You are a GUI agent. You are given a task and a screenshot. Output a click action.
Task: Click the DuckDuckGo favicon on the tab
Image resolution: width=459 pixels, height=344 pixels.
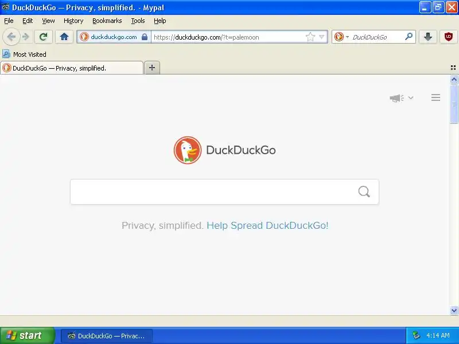[6, 68]
